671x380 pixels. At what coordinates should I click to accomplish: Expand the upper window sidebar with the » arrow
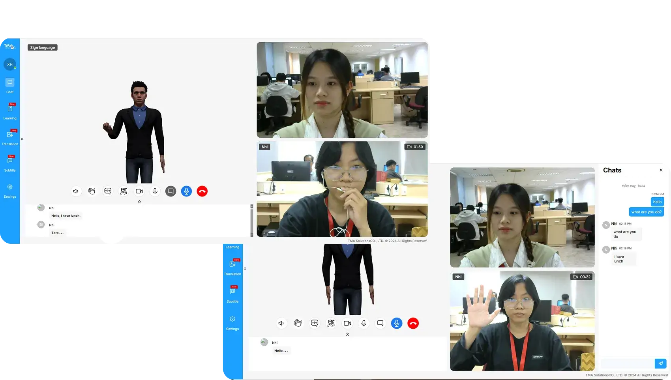(x=22, y=139)
